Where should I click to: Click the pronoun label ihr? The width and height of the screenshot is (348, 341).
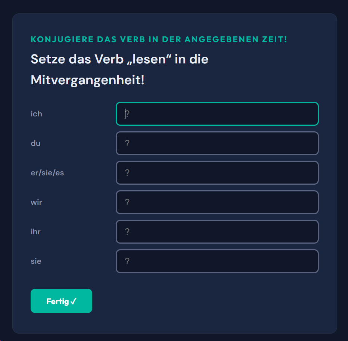coord(36,232)
